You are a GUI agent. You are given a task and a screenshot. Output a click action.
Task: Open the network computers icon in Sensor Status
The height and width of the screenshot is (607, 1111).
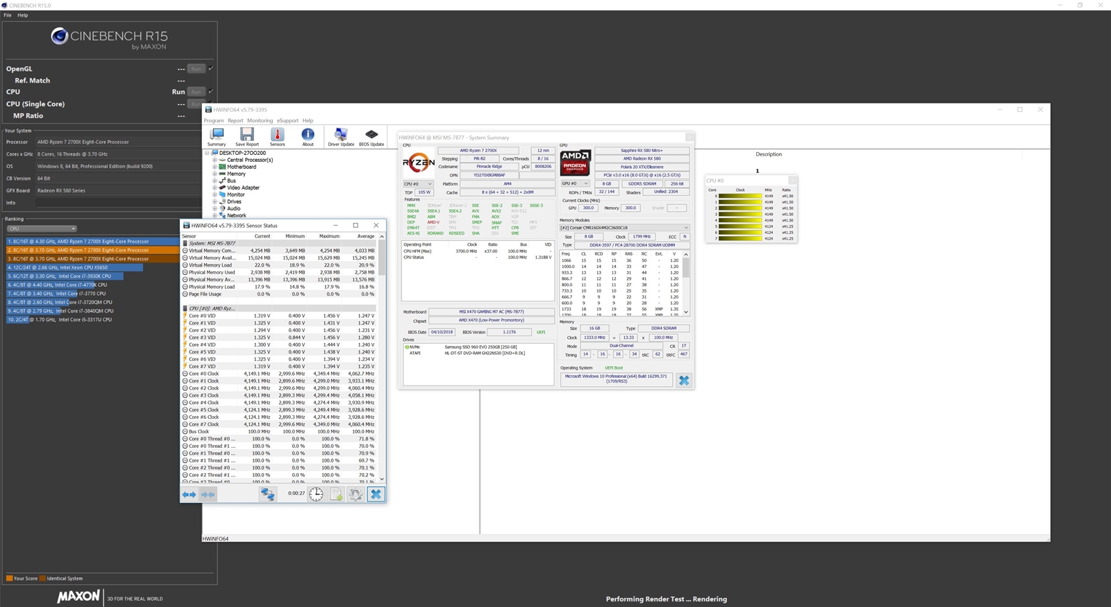click(267, 494)
